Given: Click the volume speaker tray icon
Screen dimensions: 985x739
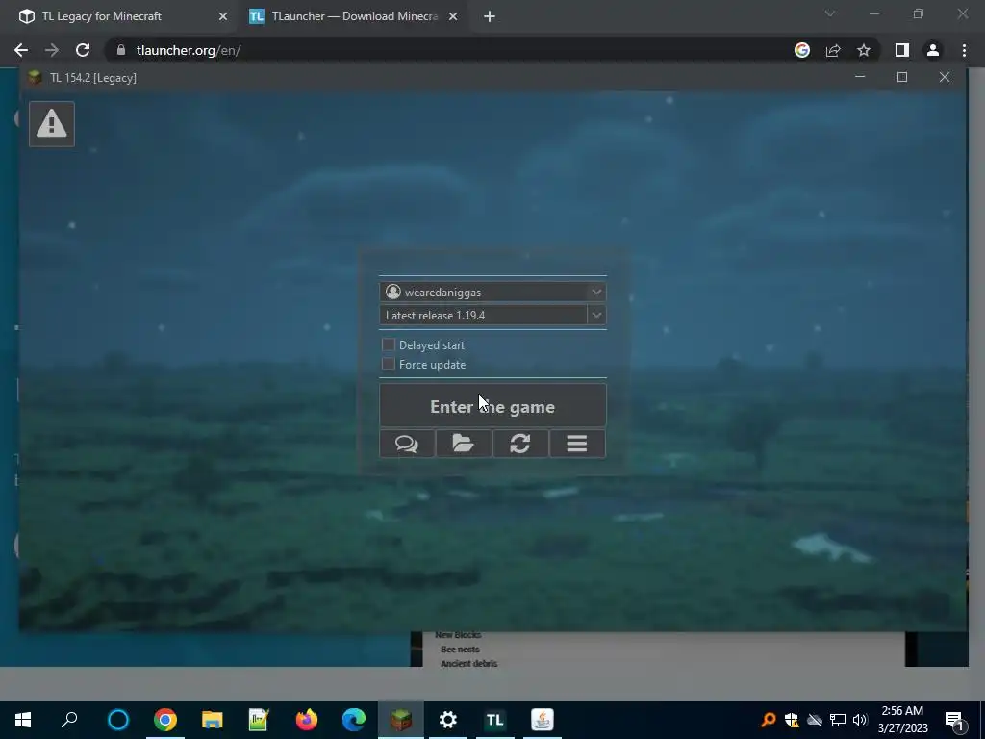Looking at the screenshot, I should point(860,720).
